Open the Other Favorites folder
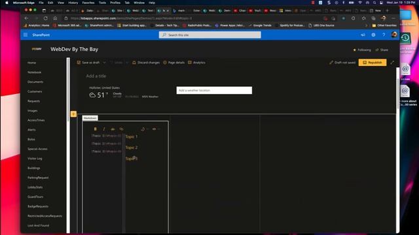419x235 pixels. (384, 25)
